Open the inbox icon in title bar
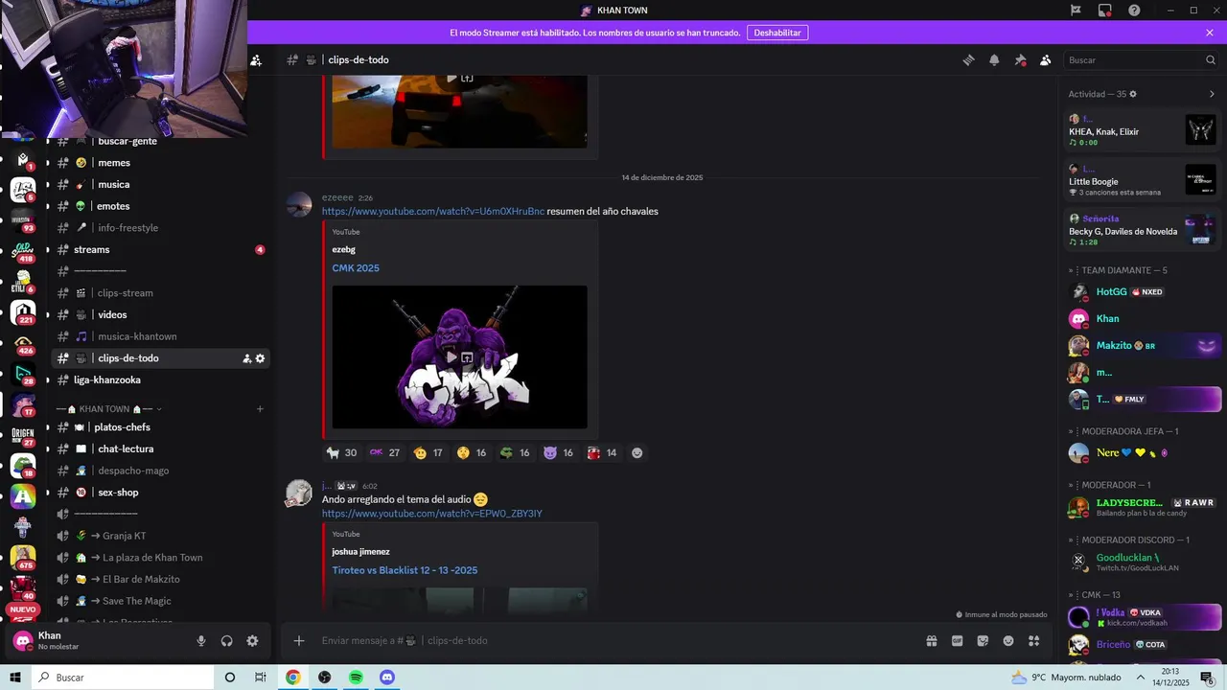Image resolution: width=1227 pixels, height=690 pixels. point(1105,11)
